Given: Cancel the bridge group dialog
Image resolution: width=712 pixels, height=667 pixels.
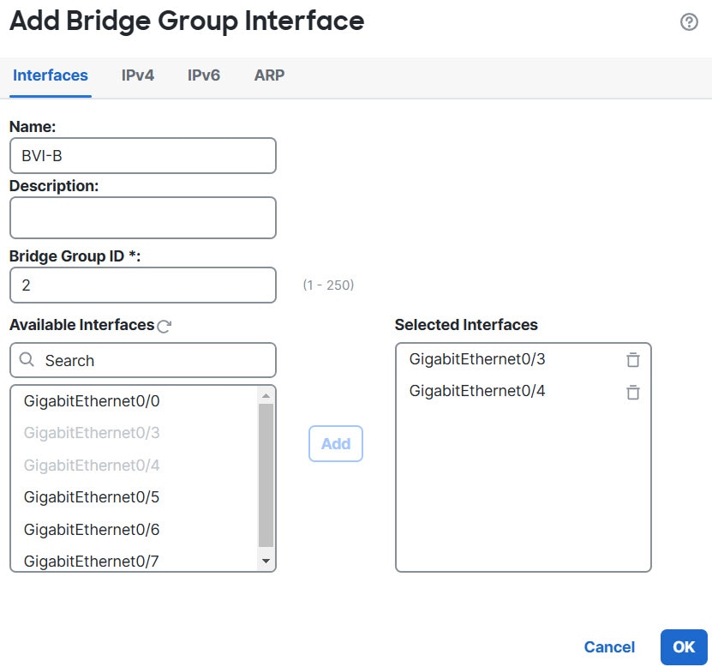Looking at the screenshot, I should [x=609, y=647].
